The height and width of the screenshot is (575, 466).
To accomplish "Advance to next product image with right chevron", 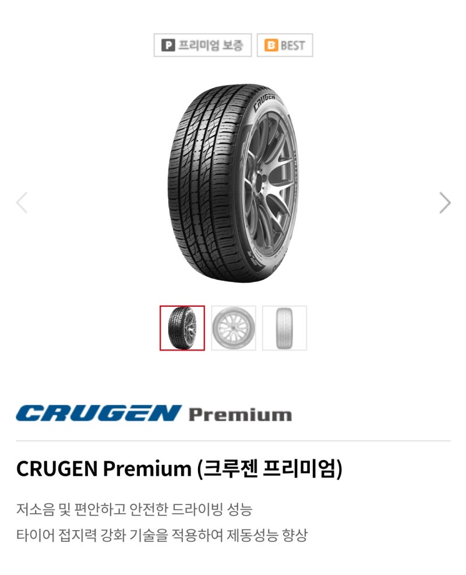I will point(445,202).
